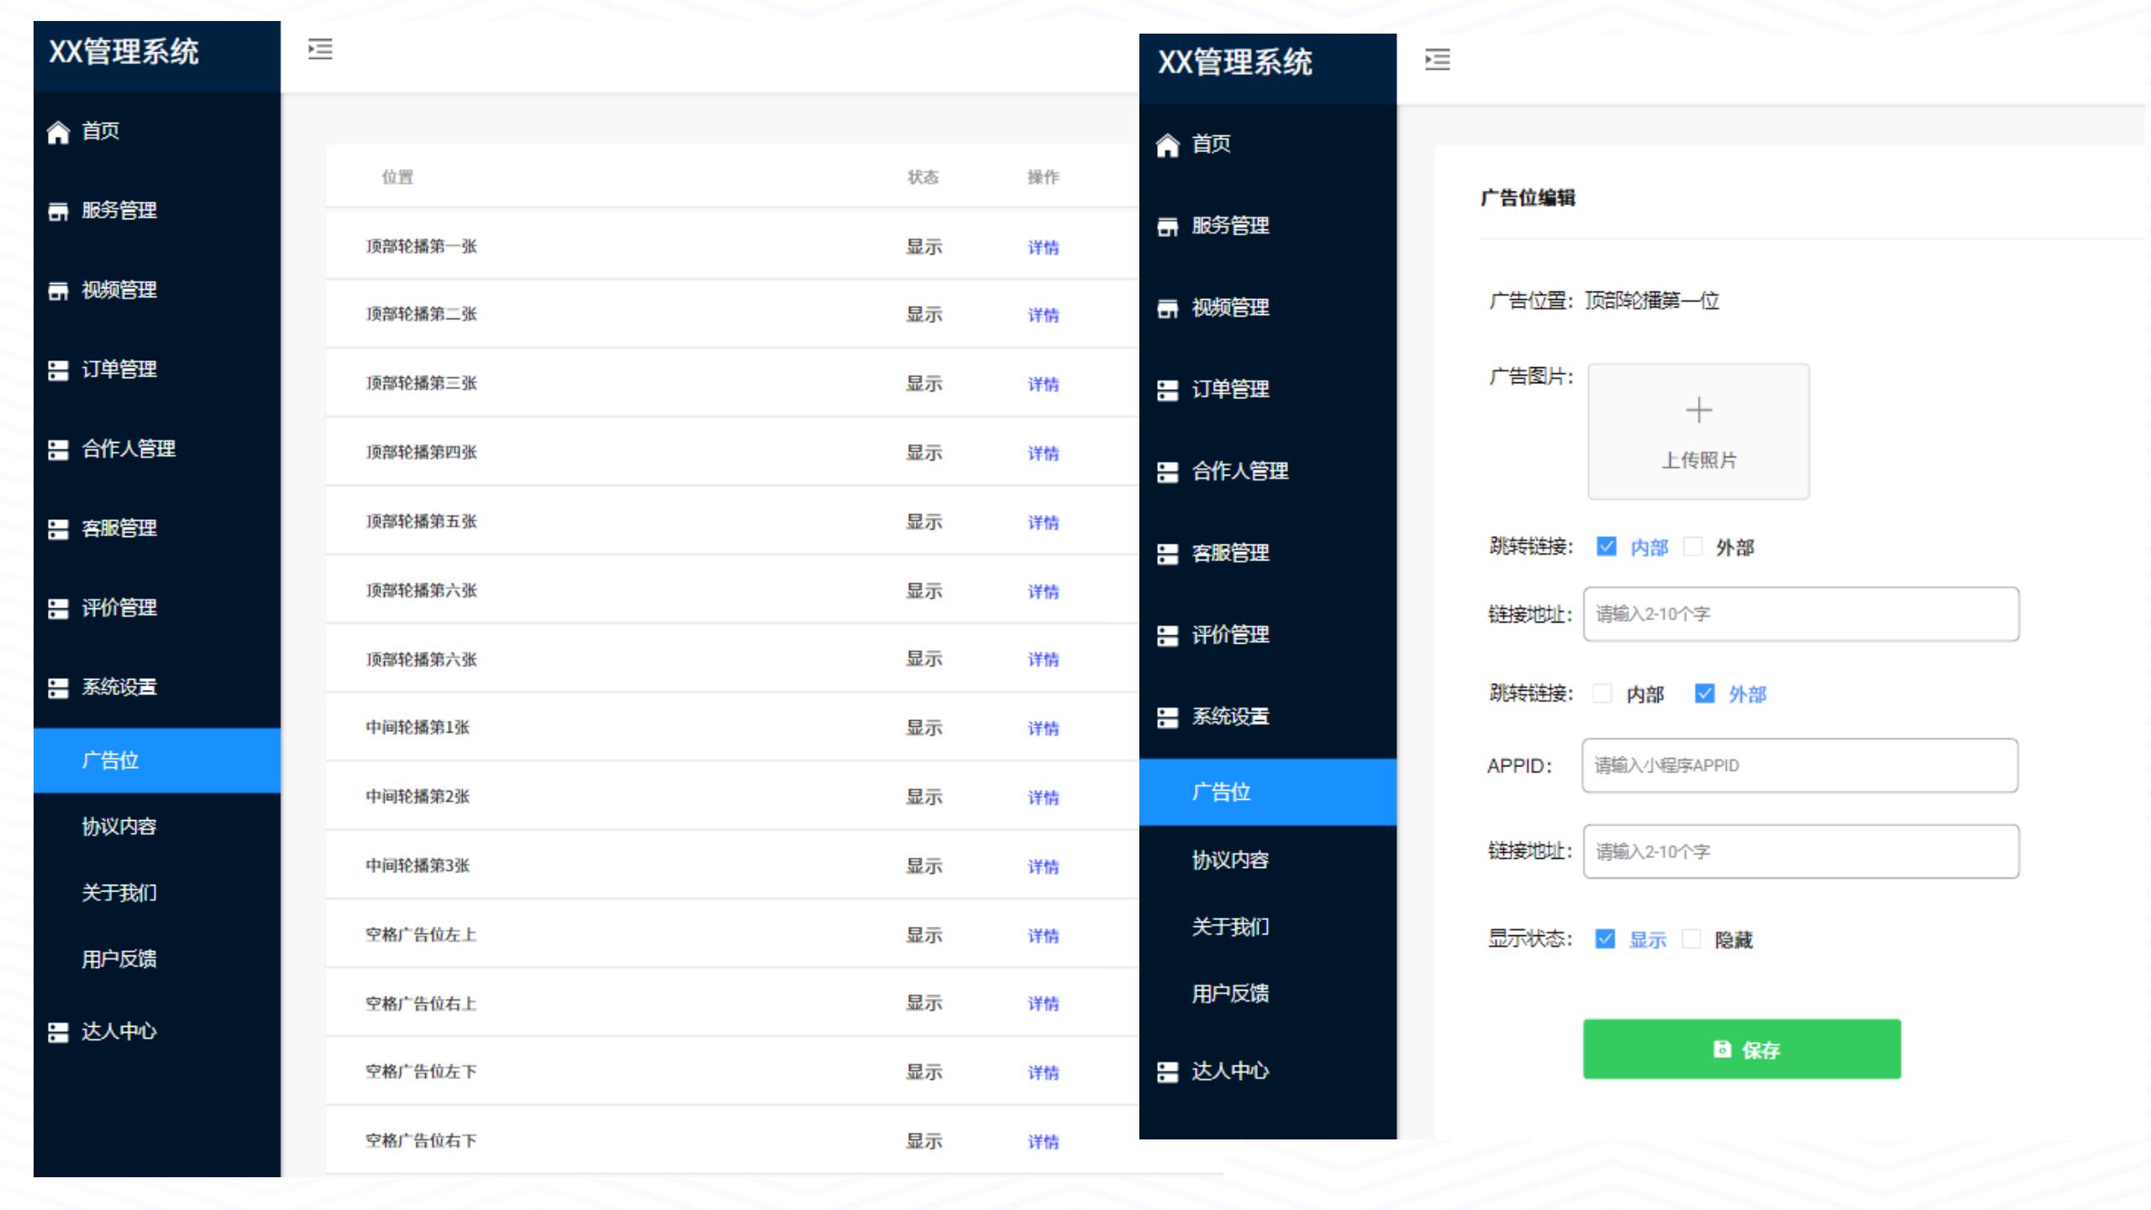Click 达人中心 icon in left window
The image size is (2151, 1210).
pyautogui.click(x=58, y=1032)
